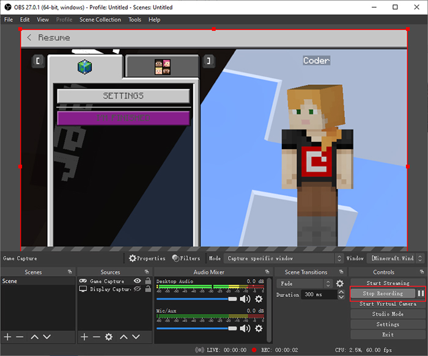This screenshot has height=356, width=428.
Task: Toggle lock on Game Capture source
Action: tap(148, 281)
